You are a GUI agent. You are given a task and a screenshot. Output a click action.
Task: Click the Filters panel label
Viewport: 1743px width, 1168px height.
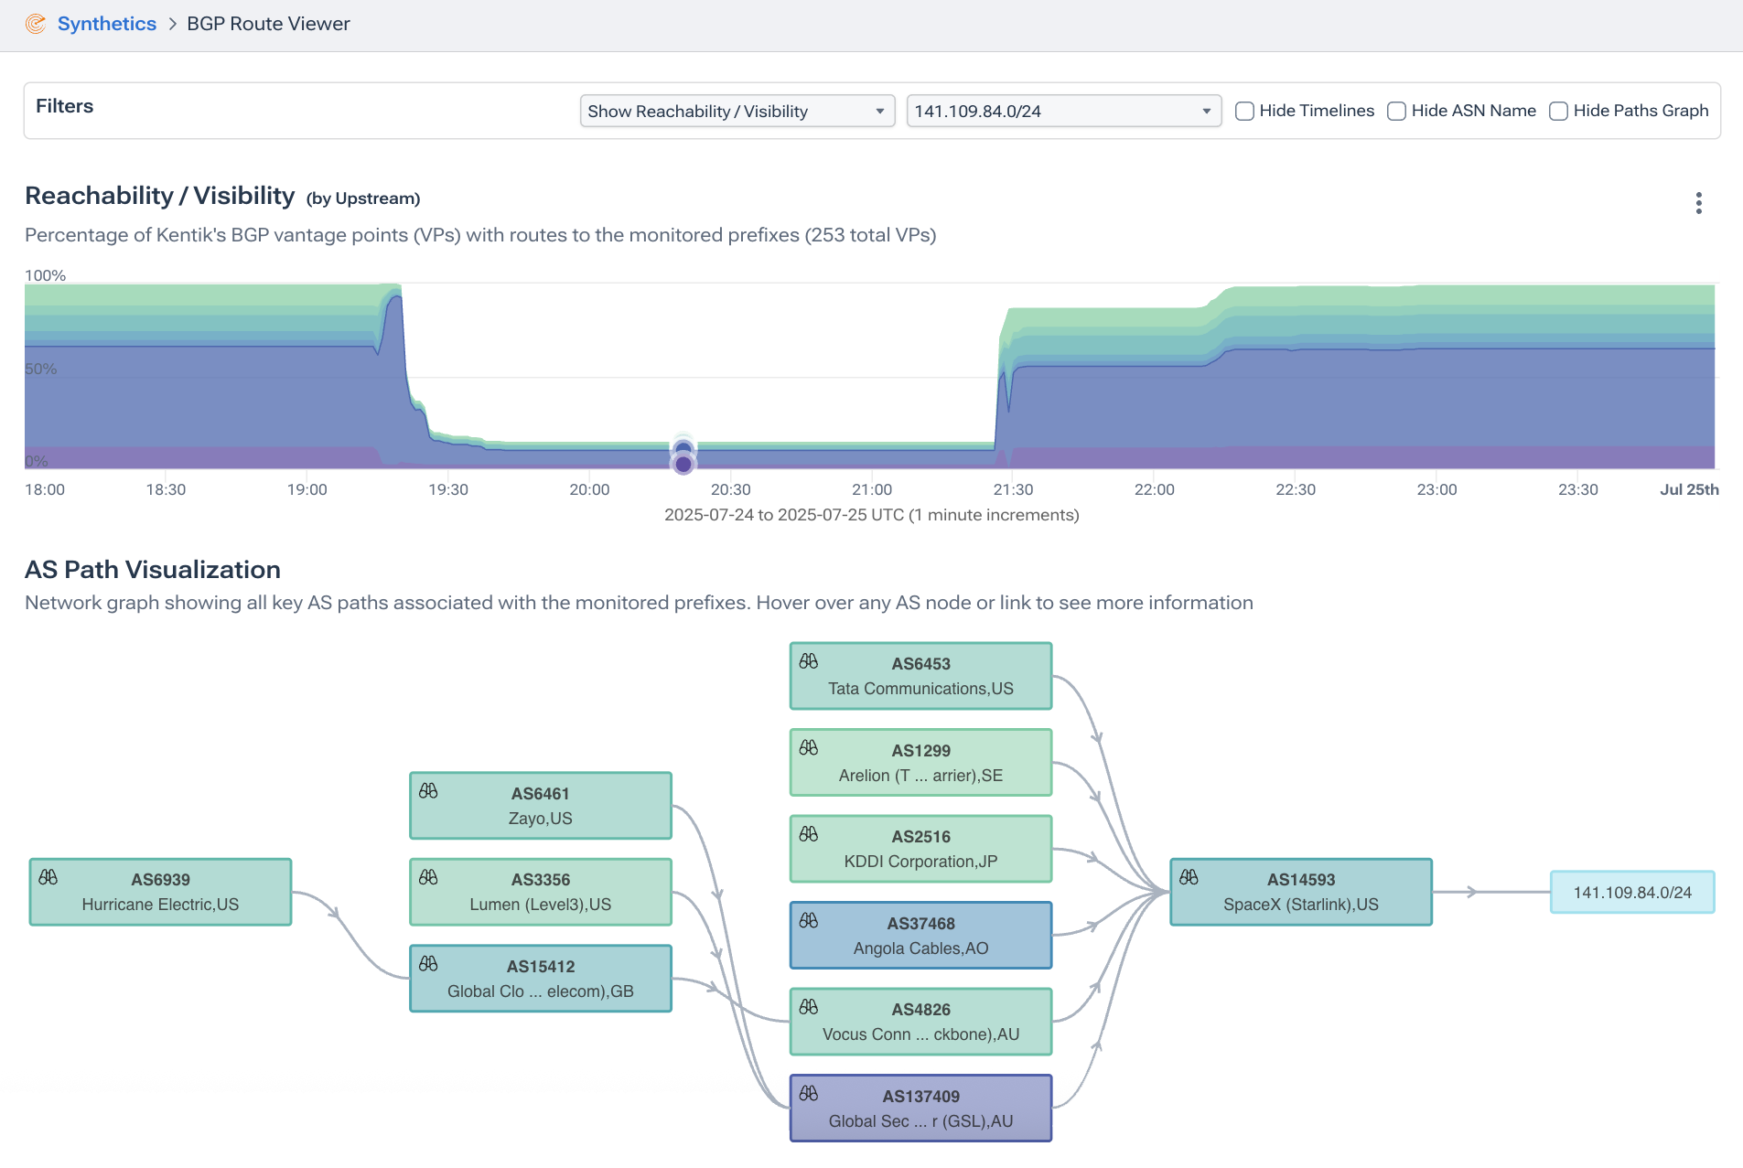(65, 106)
